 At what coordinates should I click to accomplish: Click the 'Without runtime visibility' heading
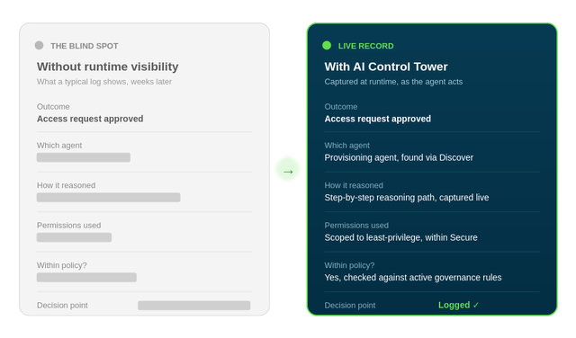[108, 67]
